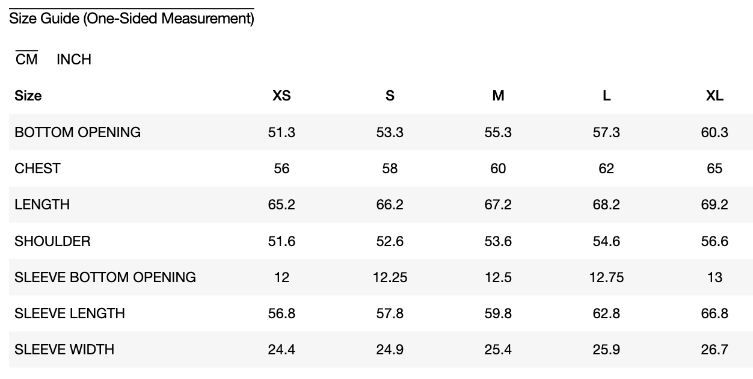
Task: Select the SLEEVE LENGTH row label
Action: pos(70,313)
